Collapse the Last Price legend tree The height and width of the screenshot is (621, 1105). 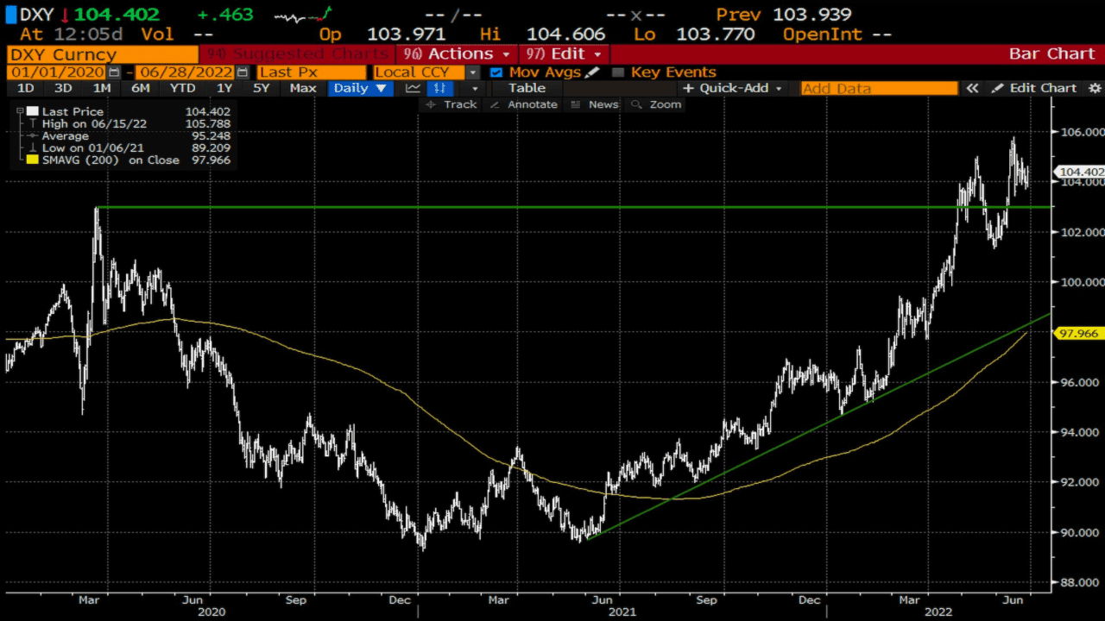click(19, 111)
